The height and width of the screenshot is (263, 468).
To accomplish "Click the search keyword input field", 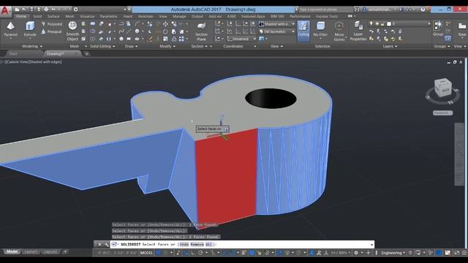I will (326, 9).
